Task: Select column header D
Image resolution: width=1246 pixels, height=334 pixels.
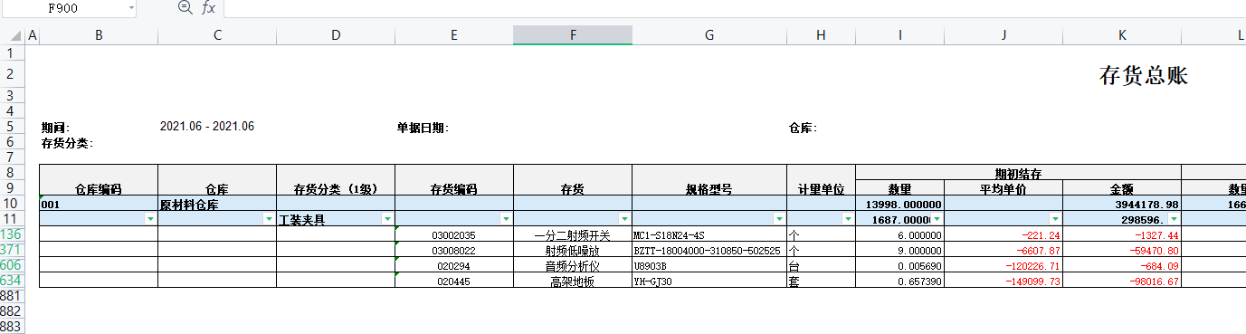Action: 336,35
